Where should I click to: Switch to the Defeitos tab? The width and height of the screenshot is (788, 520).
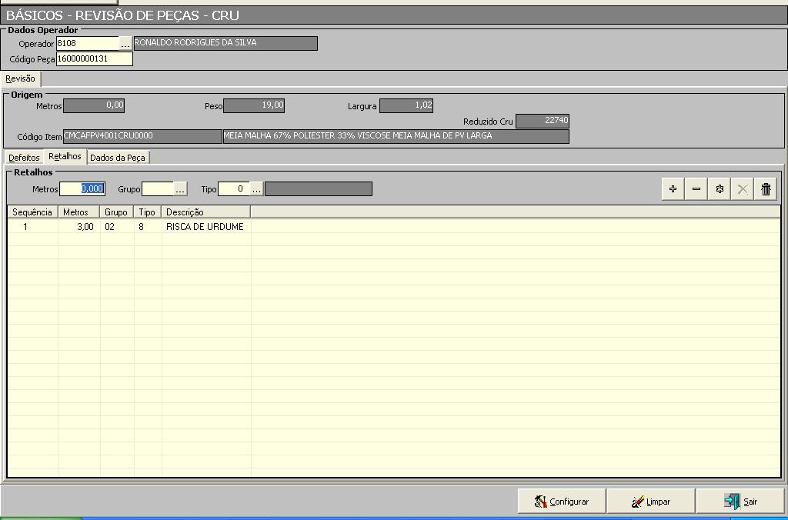click(24, 158)
